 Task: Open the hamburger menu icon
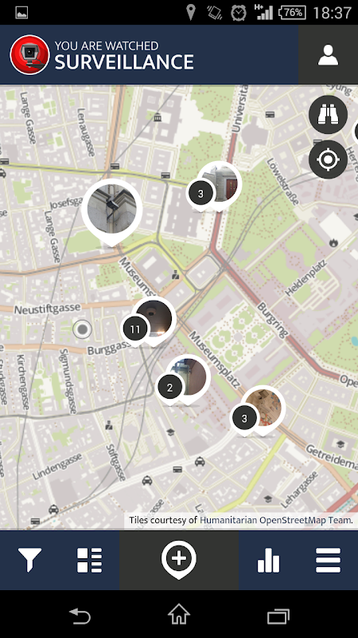coord(328,560)
